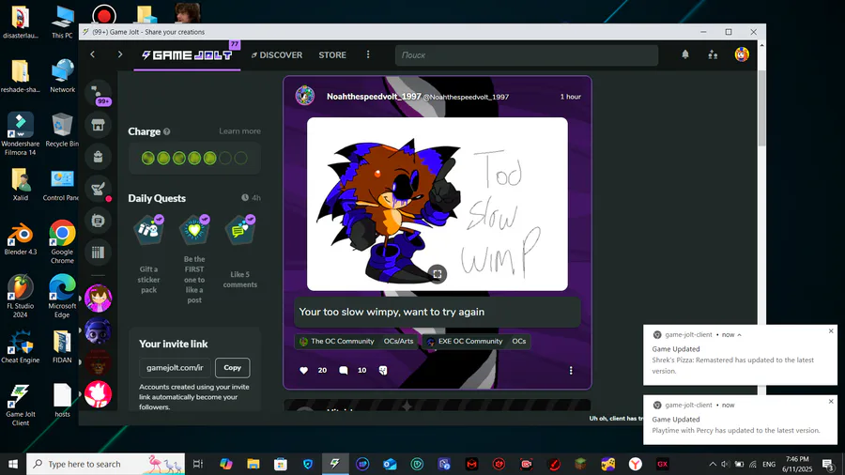Viewport: 845px width, 475px height.
Task: Open the OCs/Arts channel tag
Action: (x=398, y=341)
